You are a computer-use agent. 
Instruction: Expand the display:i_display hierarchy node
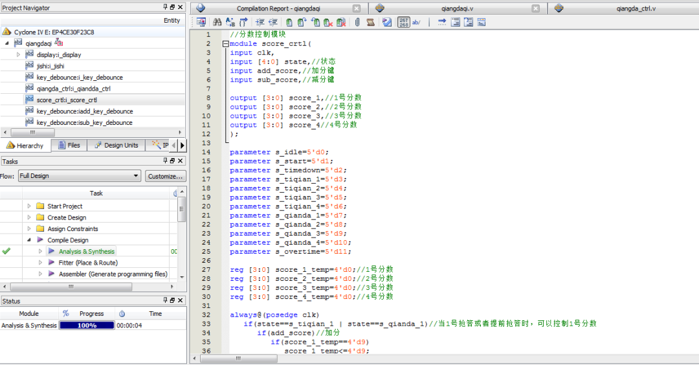tap(18, 54)
